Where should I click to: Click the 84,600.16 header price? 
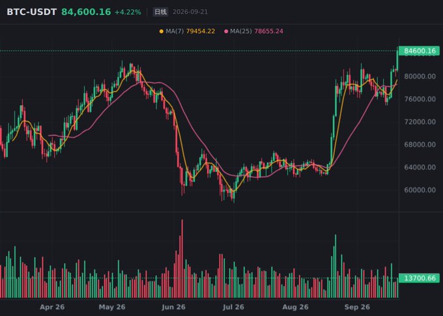[x=86, y=12]
